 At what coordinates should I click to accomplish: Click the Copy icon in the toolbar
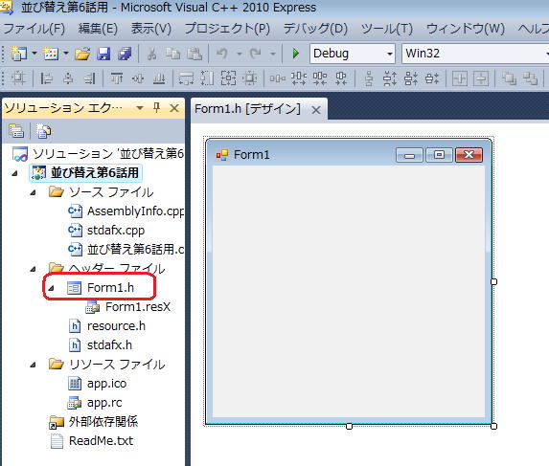pos(172,54)
